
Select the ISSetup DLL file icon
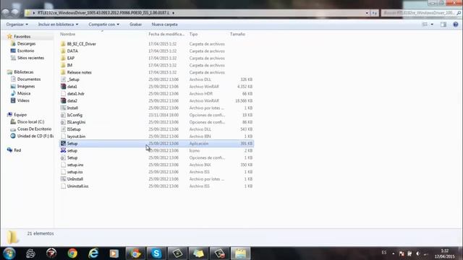point(63,129)
